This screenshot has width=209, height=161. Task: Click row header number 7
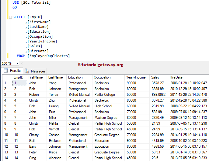7,118
